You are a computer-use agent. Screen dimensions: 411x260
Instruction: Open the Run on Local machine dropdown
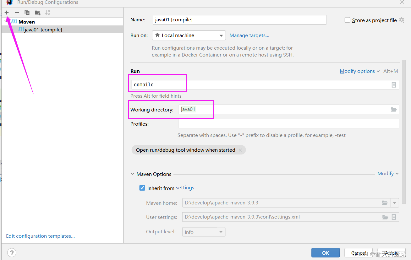pyautogui.click(x=189, y=35)
